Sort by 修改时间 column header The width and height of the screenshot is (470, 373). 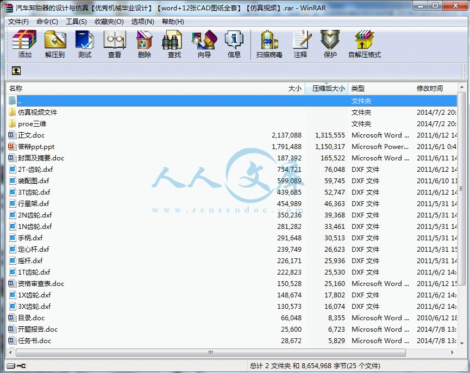click(436, 89)
